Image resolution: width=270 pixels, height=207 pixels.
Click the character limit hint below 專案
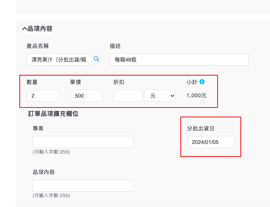point(51,152)
